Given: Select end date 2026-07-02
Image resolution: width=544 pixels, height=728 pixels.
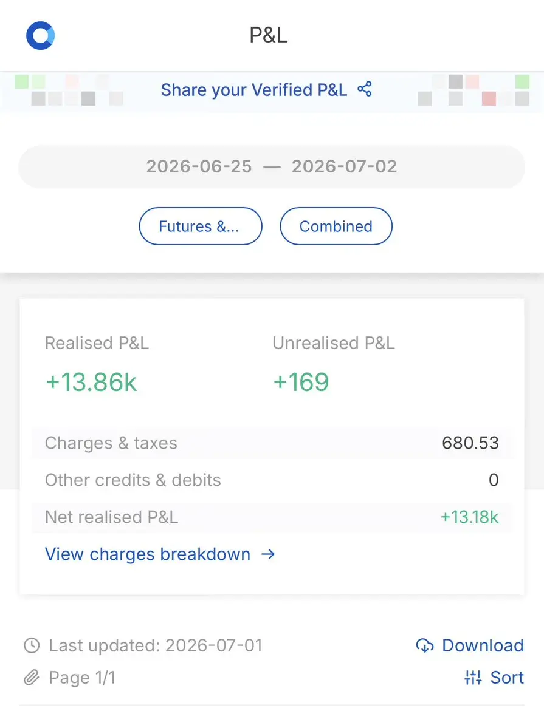Looking at the screenshot, I should click(x=345, y=166).
